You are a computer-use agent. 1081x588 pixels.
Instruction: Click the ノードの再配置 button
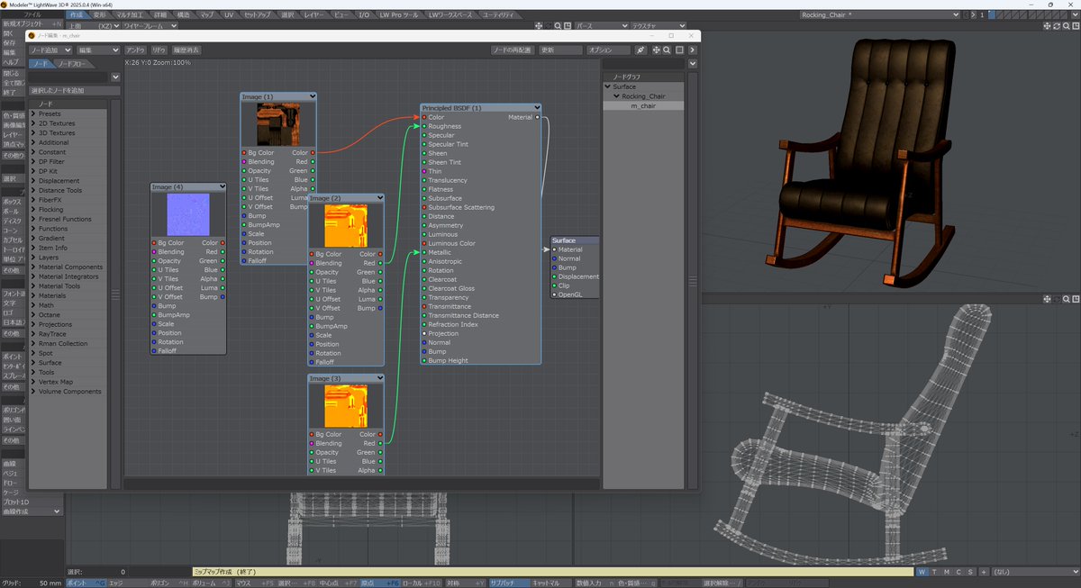[512, 50]
